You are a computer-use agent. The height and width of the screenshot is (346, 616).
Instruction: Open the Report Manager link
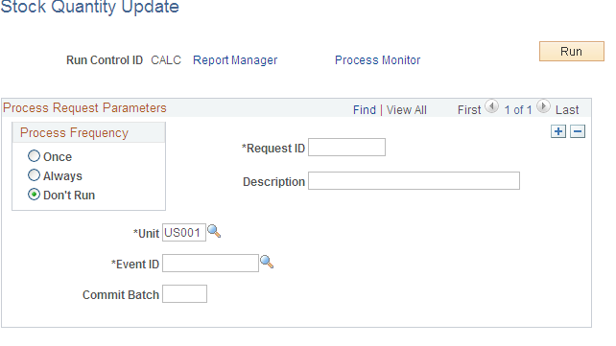coord(235,60)
